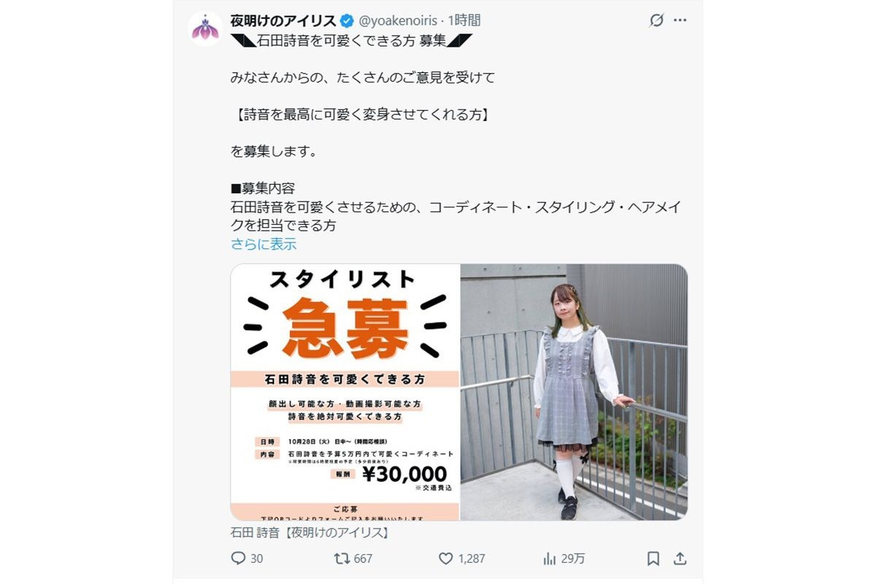This screenshot has width=876, height=584.
Task: Bookmark this post
Action: [653, 558]
